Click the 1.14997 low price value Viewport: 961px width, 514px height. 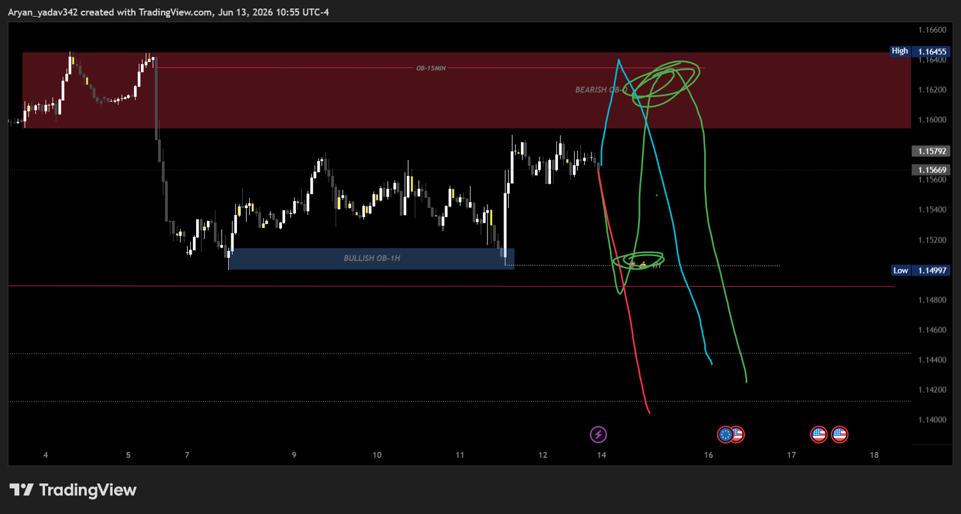(933, 271)
